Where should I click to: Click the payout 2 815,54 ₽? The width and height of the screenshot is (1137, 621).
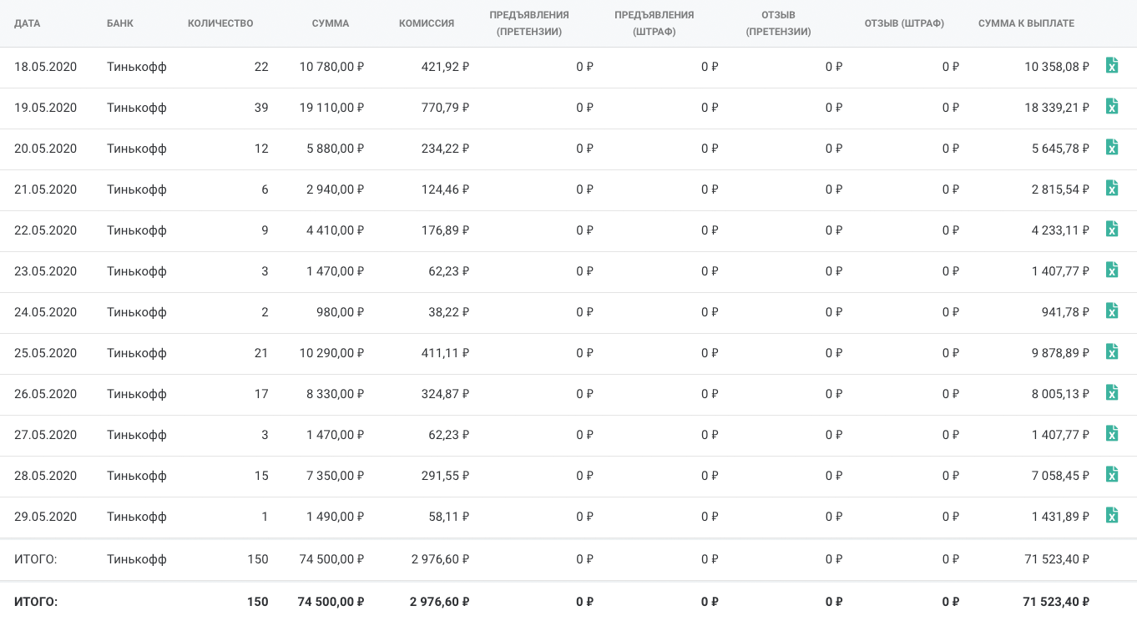click(x=1061, y=189)
